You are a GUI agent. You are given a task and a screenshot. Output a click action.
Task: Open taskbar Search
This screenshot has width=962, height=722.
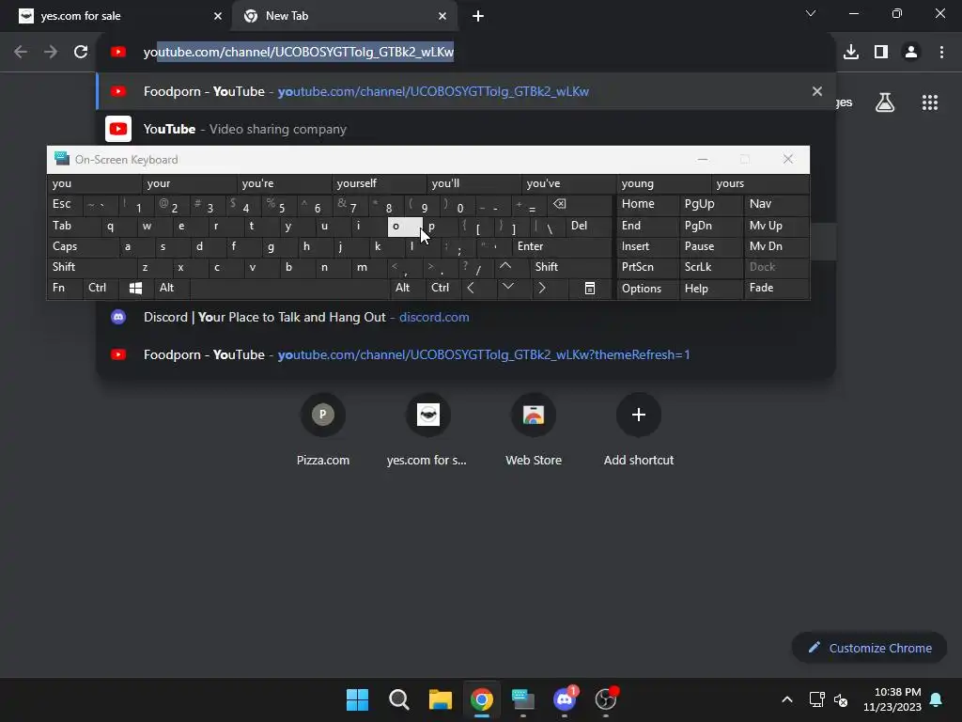tap(398, 699)
